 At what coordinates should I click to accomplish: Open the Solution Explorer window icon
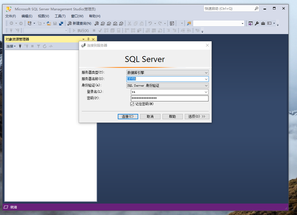click(250, 23)
